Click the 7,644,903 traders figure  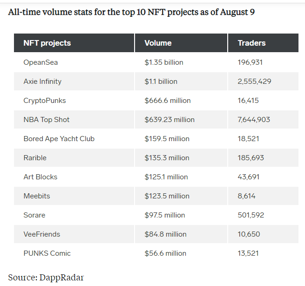tap(254, 119)
